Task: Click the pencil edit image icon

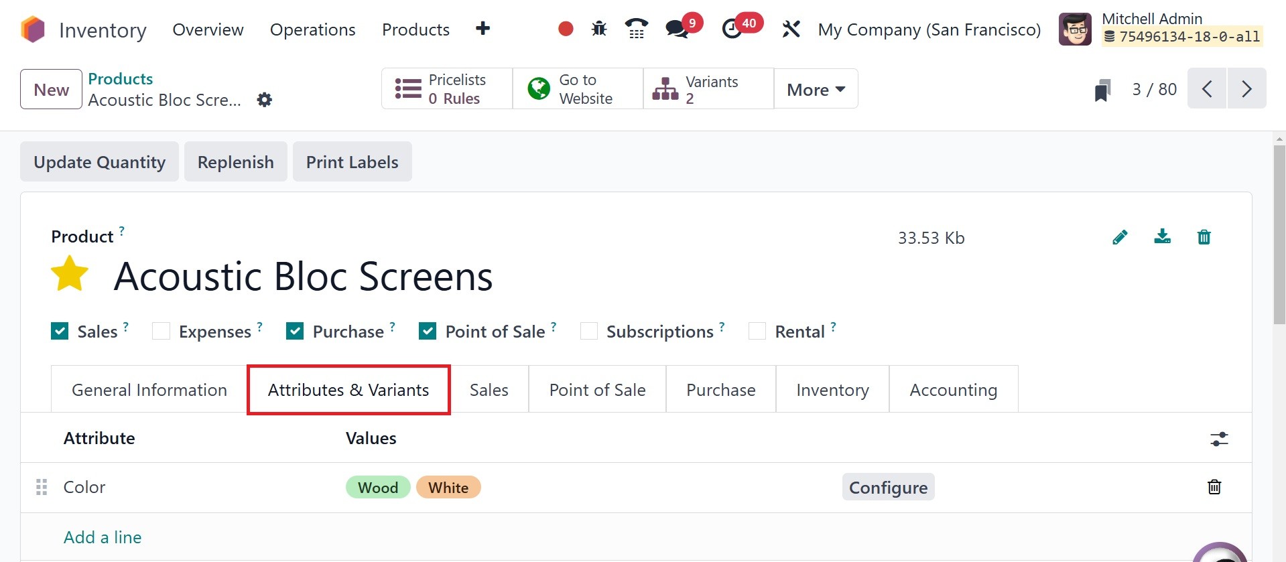Action: click(1120, 237)
